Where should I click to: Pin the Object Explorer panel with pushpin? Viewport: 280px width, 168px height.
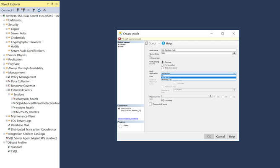[52, 4]
